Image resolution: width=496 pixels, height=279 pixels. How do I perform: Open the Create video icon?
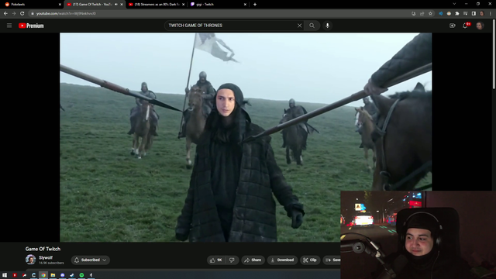[453, 26]
